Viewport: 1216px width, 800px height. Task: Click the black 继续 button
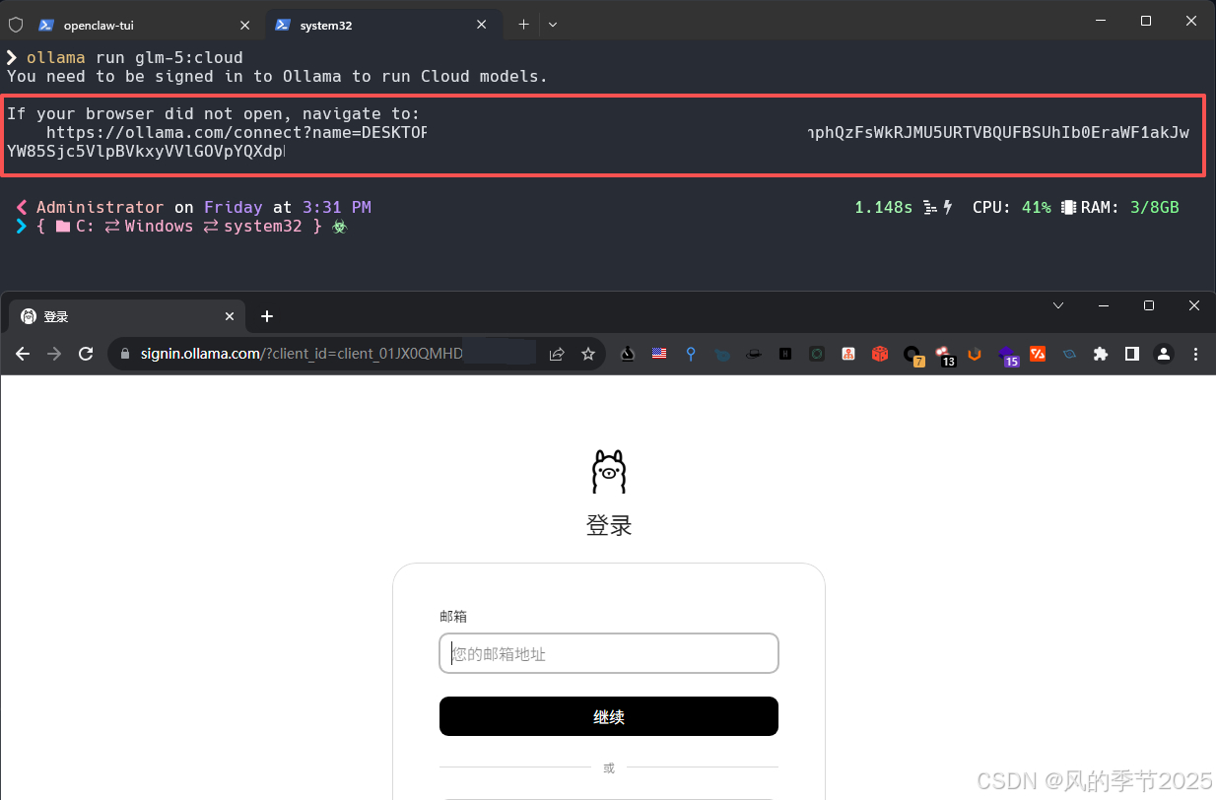tap(609, 716)
